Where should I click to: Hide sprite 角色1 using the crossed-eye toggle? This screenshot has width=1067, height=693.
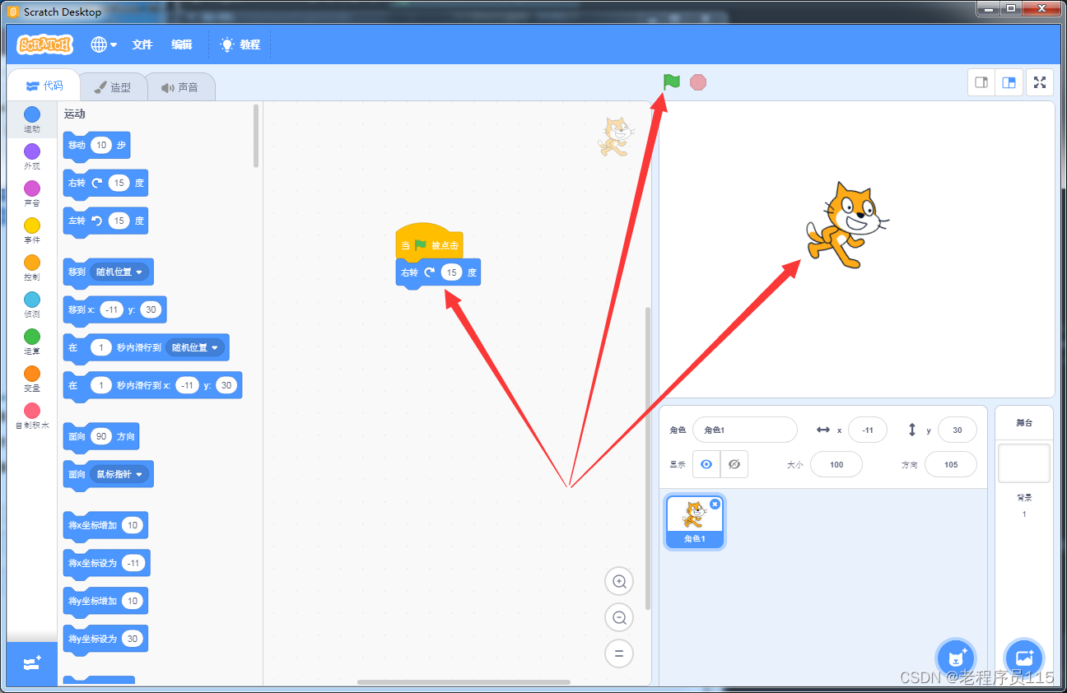tap(734, 463)
